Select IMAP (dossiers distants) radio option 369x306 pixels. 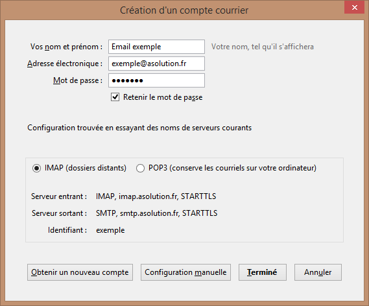click(36, 168)
